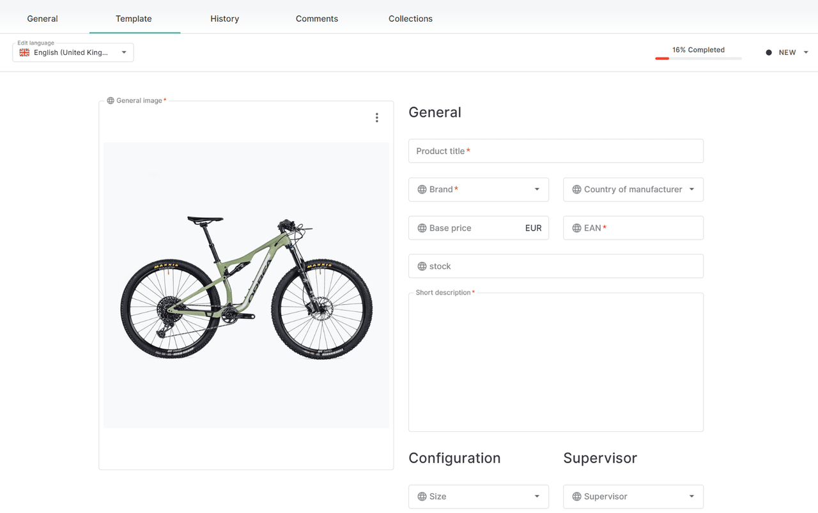Click the Supervisor section heading
This screenshot has width=818, height=513.
point(600,458)
